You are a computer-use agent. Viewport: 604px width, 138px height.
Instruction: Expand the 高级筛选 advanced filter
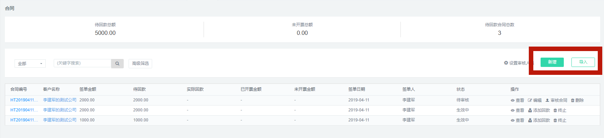tap(140, 63)
